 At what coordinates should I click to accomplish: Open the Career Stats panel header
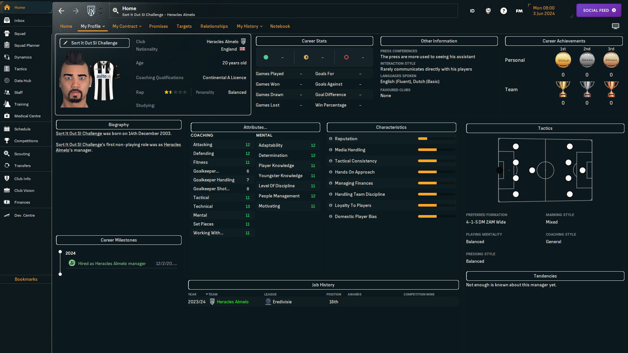point(314,41)
